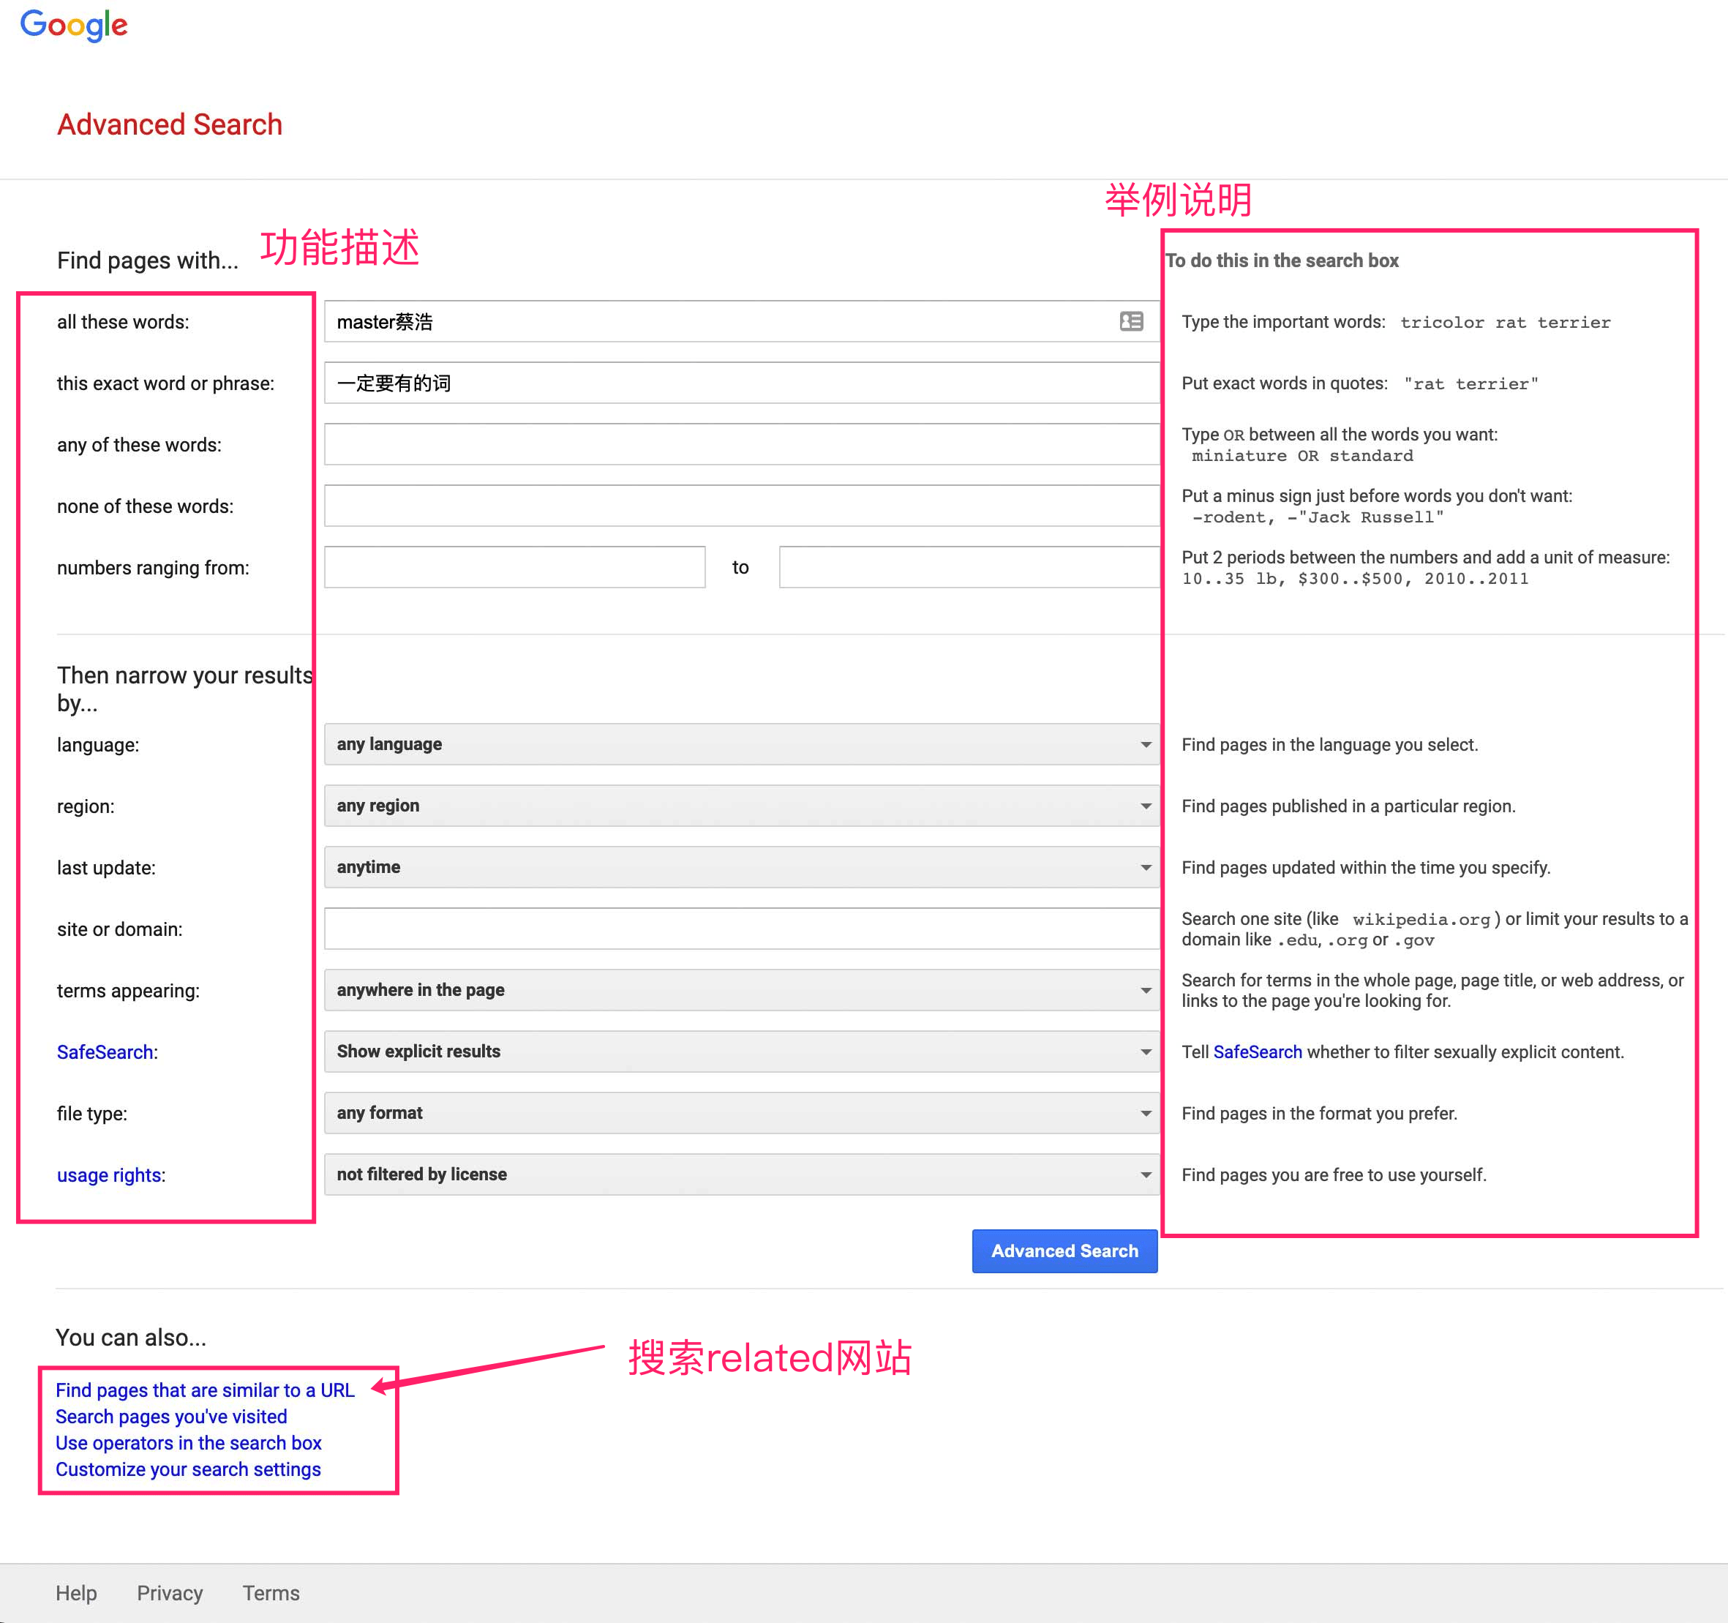Open Search pages you've visited link
Viewport: 1728px width, 1623px height.
click(x=171, y=1416)
